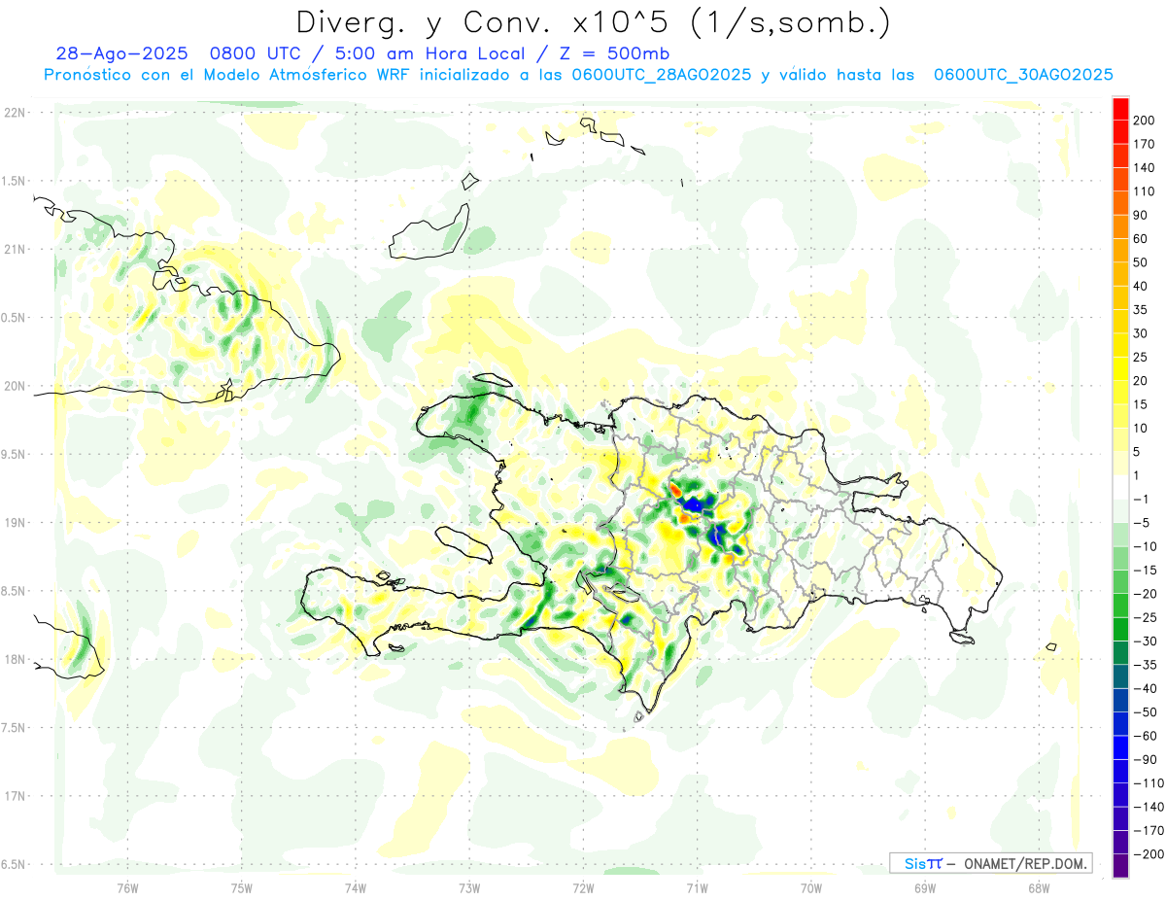This screenshot has height=901, width=1166.
Task: Click longitude label '74W'
Action: coord(355,888)
